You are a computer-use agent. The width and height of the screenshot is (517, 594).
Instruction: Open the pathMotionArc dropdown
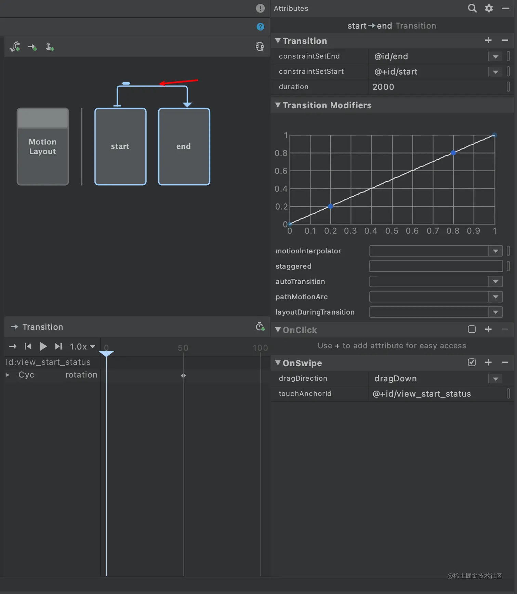click(x=495, y=297)
